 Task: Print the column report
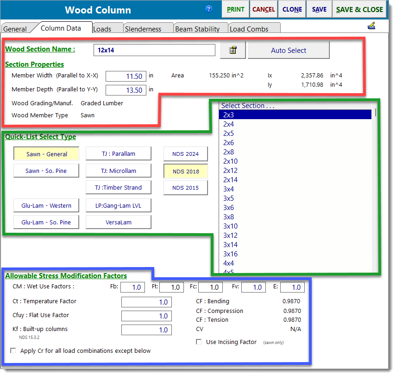236,9
